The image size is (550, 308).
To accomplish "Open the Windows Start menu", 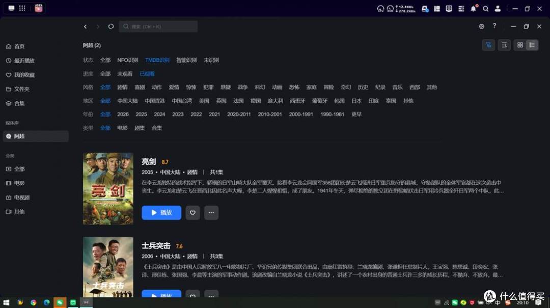I will [6, 302].
